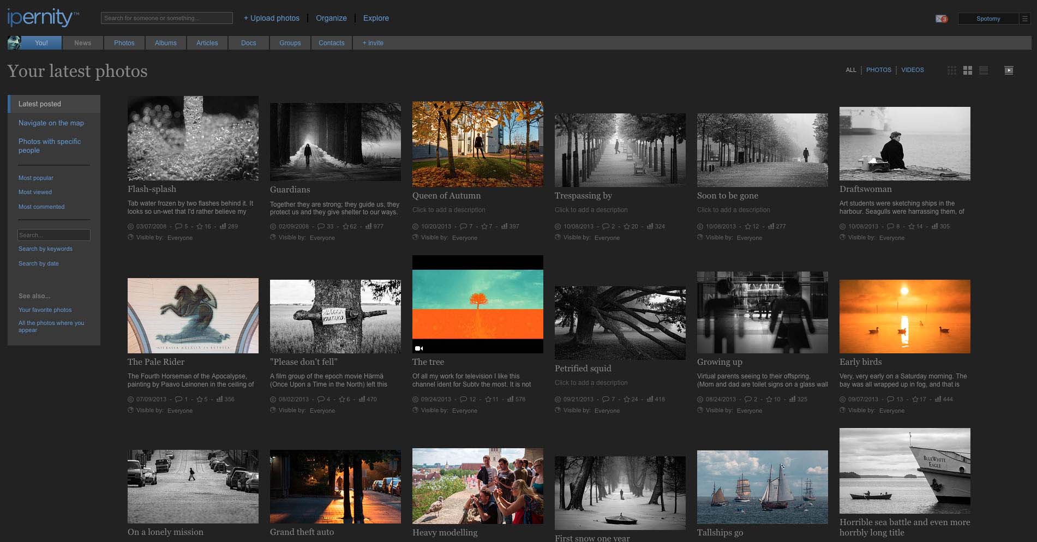Switch to list view layout
This screenshot has width=1037, height=542.
984,70
